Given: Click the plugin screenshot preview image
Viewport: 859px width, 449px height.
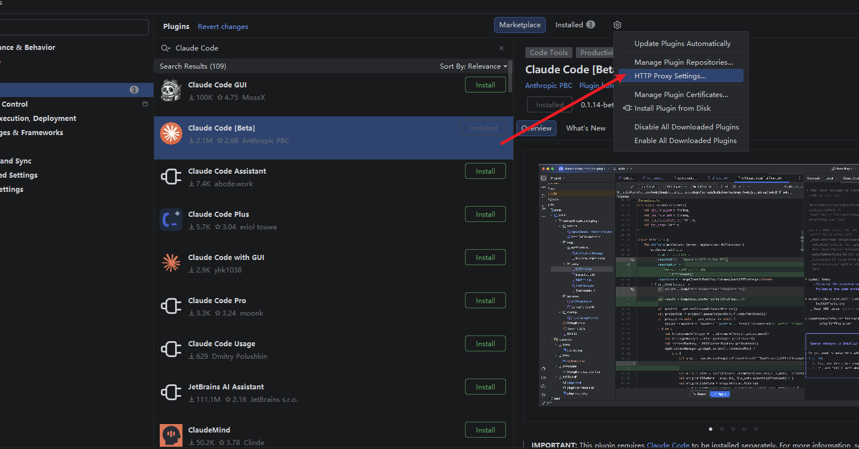Looking at the screenshot, I should pyautogui.click(x=699, y=285).
